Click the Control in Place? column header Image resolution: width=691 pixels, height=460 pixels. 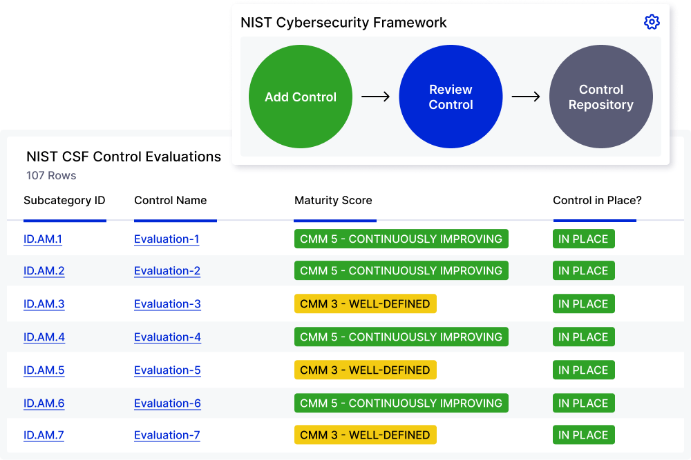coord(597,201)
